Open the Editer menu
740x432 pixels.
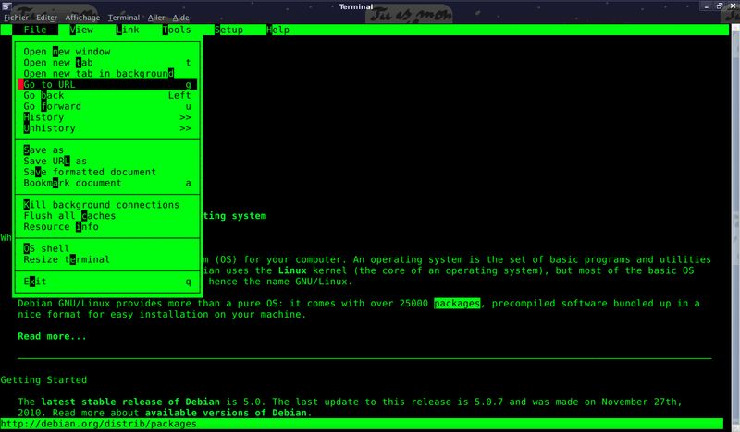[47, 18]
